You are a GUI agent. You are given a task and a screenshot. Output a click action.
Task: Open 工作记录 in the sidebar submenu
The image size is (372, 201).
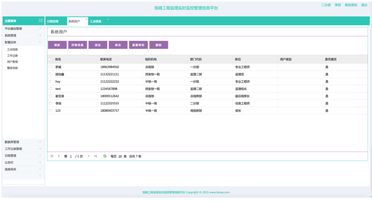(x=12, y=56)
